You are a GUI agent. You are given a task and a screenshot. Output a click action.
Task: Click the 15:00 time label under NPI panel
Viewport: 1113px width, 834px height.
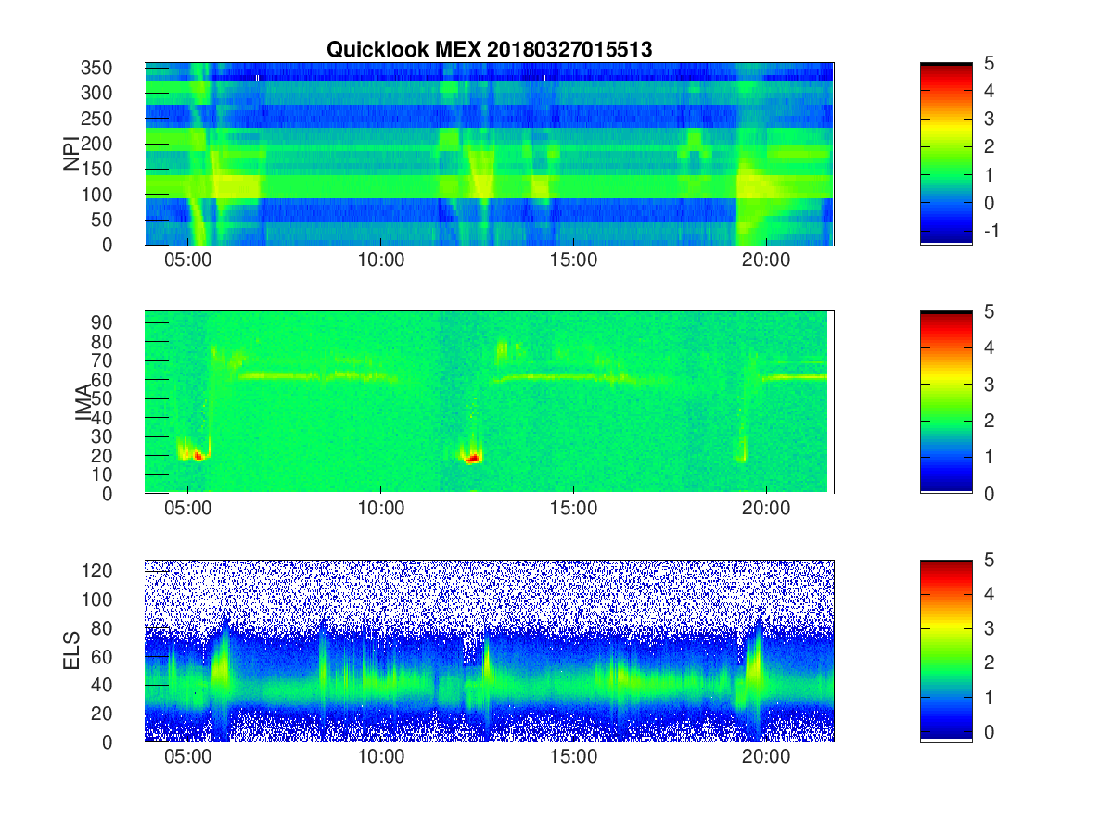573,260
